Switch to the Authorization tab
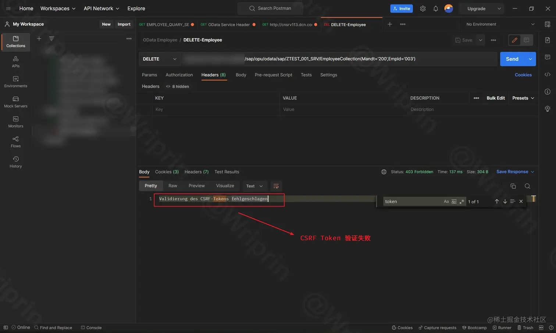556x333 pixels. point(179,75)
